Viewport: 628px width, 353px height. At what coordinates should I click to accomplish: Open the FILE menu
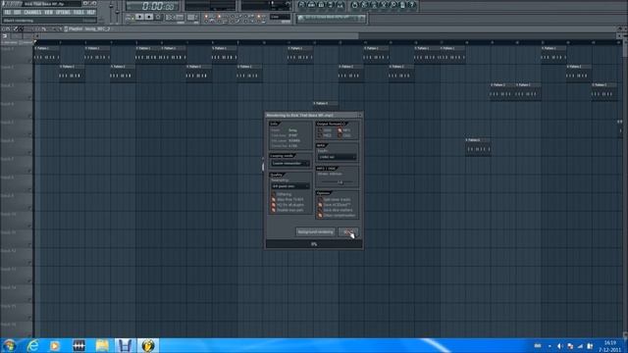(x=7, y=13)
